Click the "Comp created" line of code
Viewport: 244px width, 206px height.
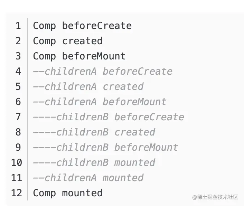pyautogui.click(x=68, y=41)
